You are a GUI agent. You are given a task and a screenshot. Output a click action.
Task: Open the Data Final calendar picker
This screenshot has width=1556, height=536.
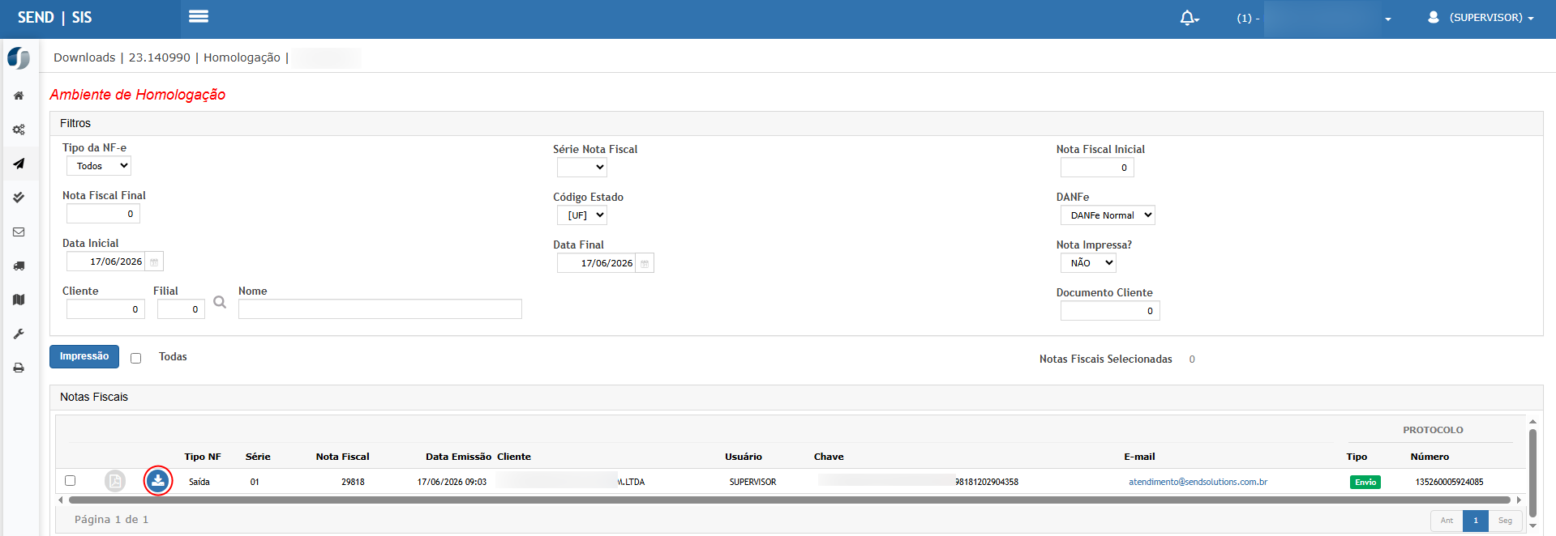pyautogui.click(x=645, y=263)
